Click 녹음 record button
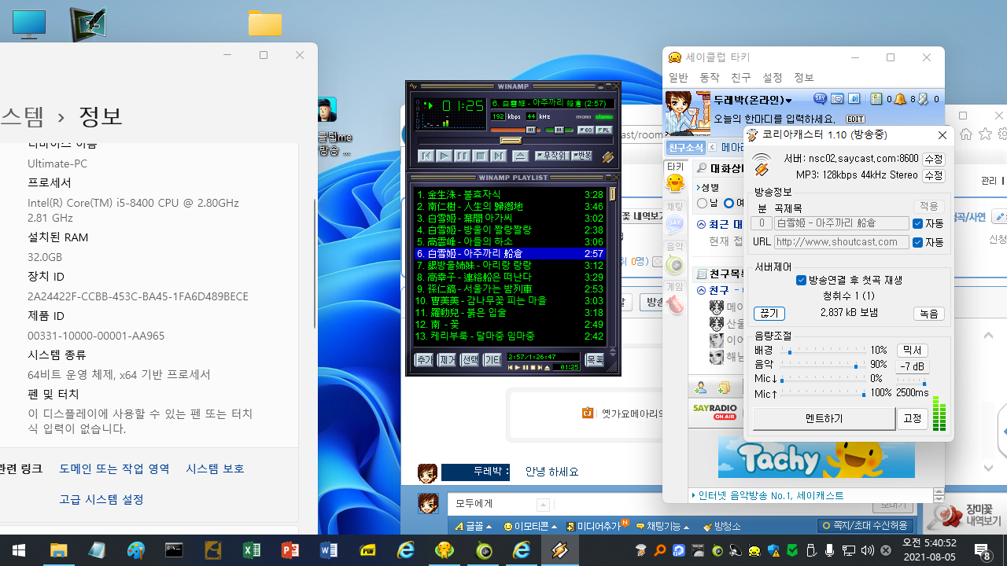This screenshot has width=1007, height=566. click(928, 314)
